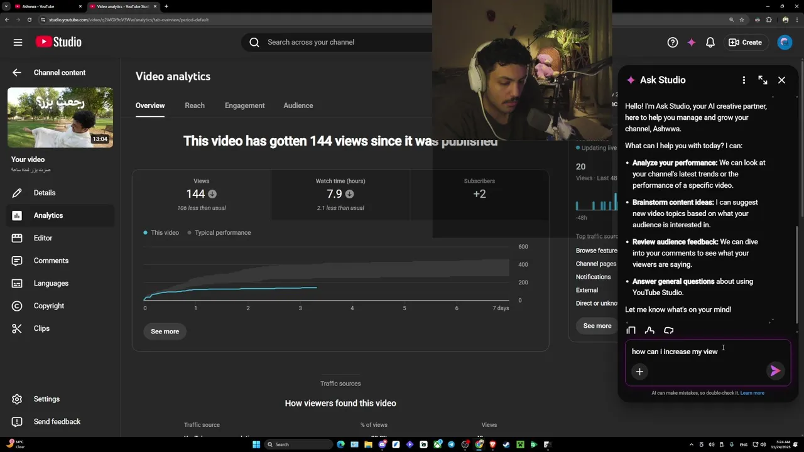The height and width of the screenshot is (452, 804).
Task: Expand the Ask Studio panel
Action: 763,80
